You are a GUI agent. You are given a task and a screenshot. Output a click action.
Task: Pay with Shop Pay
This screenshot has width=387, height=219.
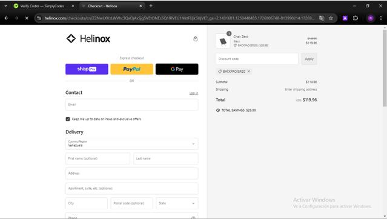(87, 69)
